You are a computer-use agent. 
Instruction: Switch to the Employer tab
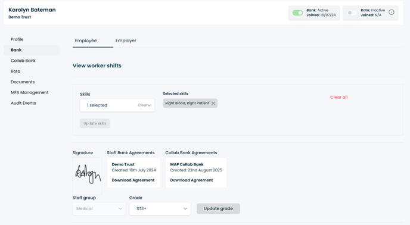tap(126, 40)
